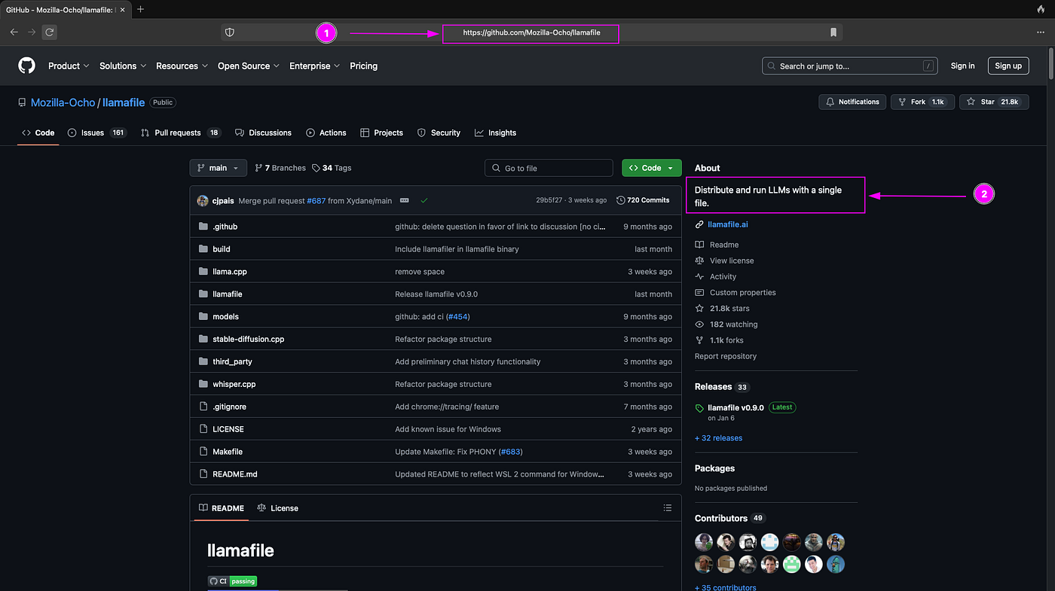Select the README tab in file viewer

[222, 508]
